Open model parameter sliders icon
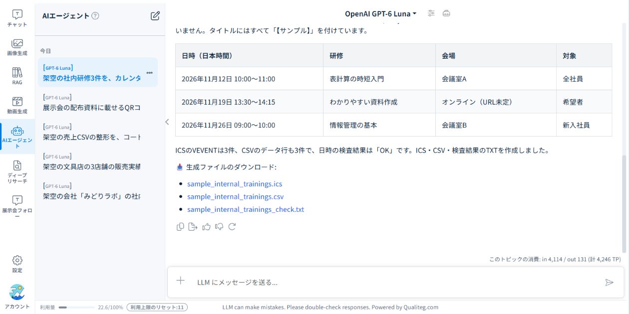The image size is (629, 314). point(431,13)
